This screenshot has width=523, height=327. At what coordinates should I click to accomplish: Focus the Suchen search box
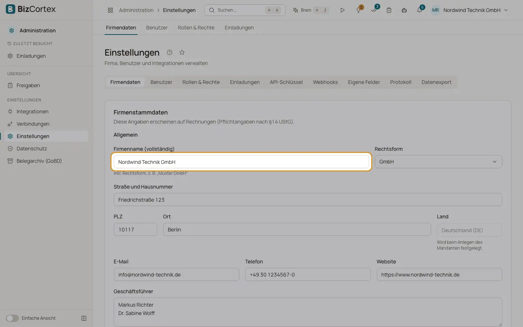tap(245, 10)
